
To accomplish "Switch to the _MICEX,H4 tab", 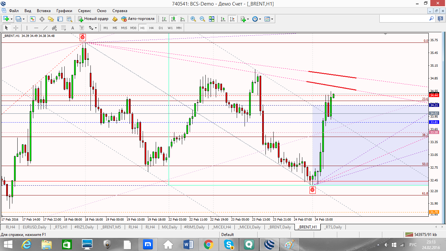I will point(222,227).
